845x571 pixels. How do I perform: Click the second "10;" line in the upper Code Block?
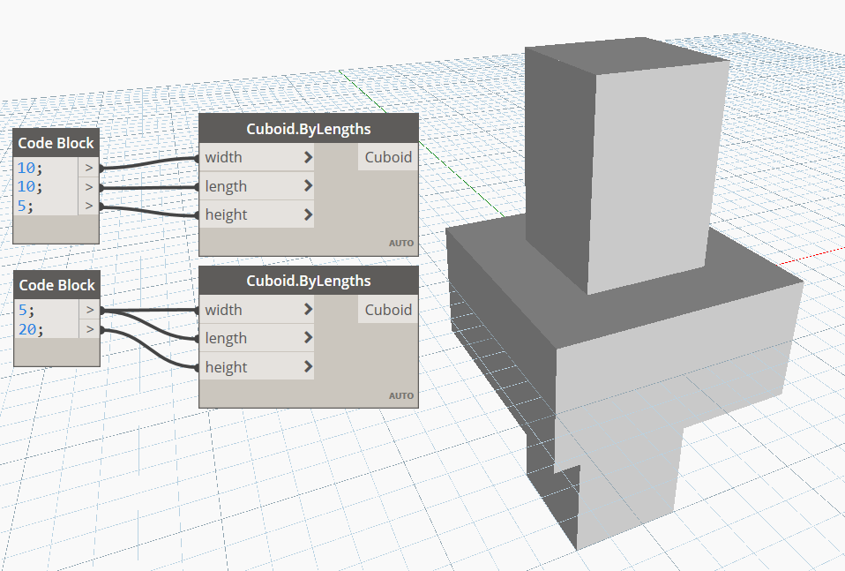30,186
